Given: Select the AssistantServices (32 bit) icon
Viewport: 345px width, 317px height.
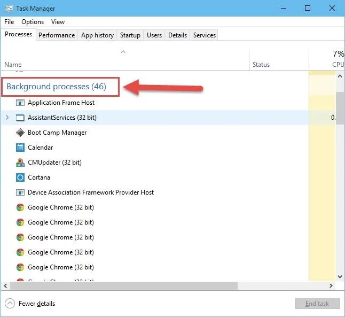Looking at the screenshot, I should pyautogui.click(x=20, y=118).
